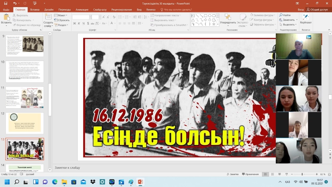The width and height of the screenshot is (332, 187).
Task: Switch to the Анимация tab
Action: [82, 10]
